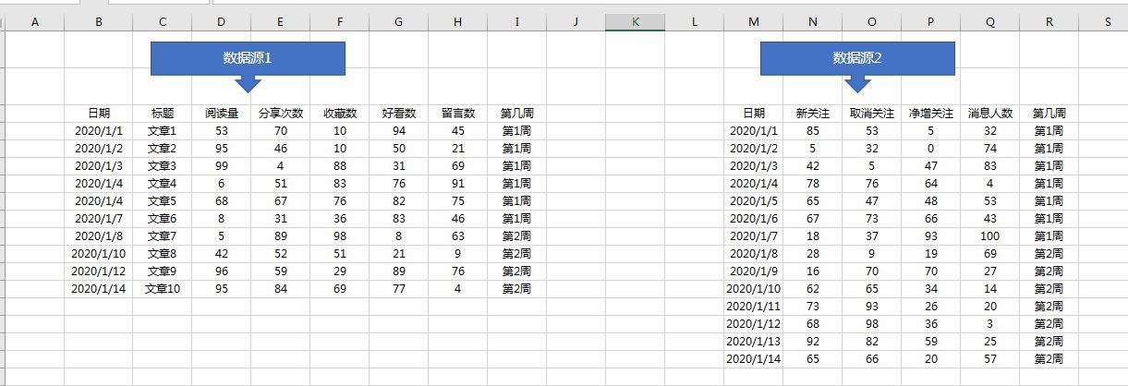Click date 2020/1/2 in the 文章2 row
Viewport: 1128px width, 386px height.
[x=99, y=149]
